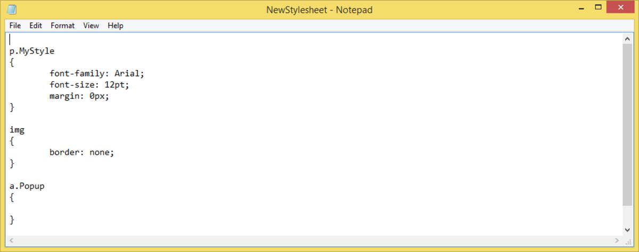This screenshot has width=639, height=252.
Task: Click the border: none declaration
Action: point(81,152)
